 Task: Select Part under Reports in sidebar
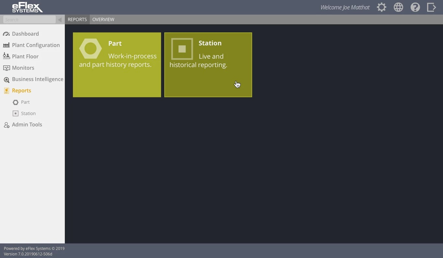[25, 102]
